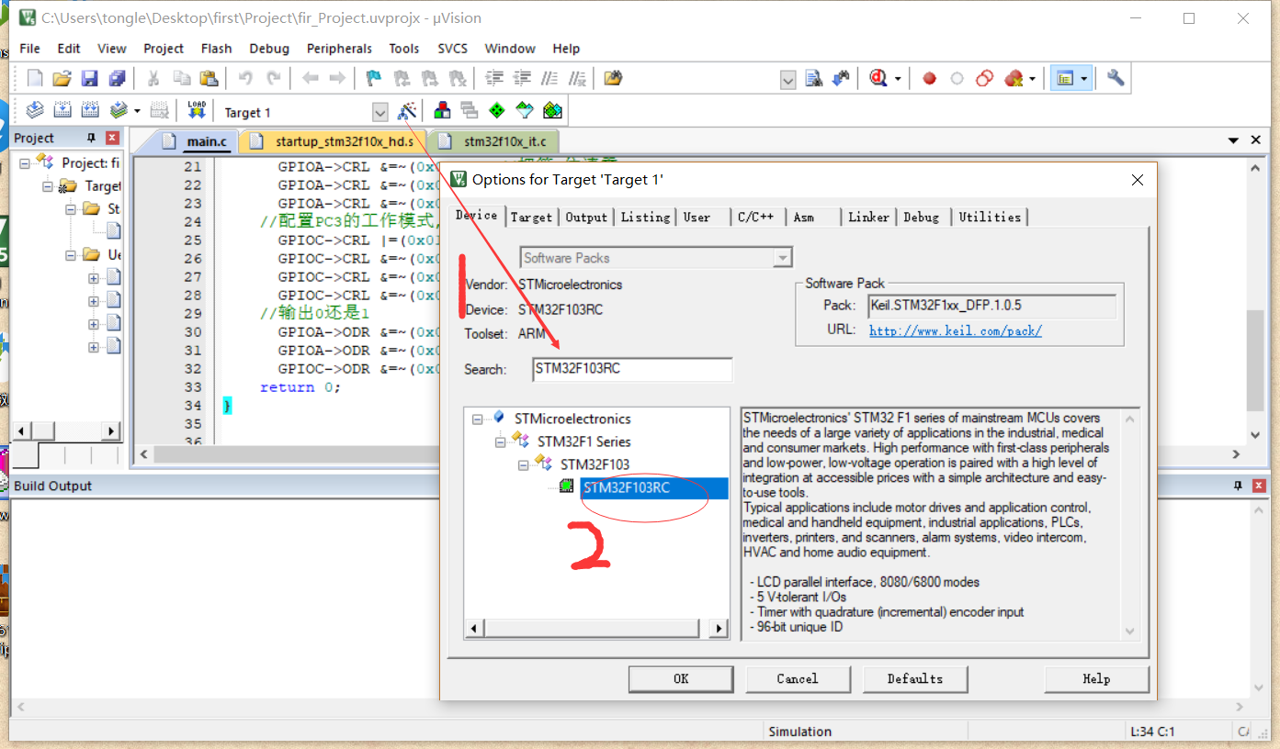
Task: Open File Extensions, Books and Environment icon
Action: 442,111
